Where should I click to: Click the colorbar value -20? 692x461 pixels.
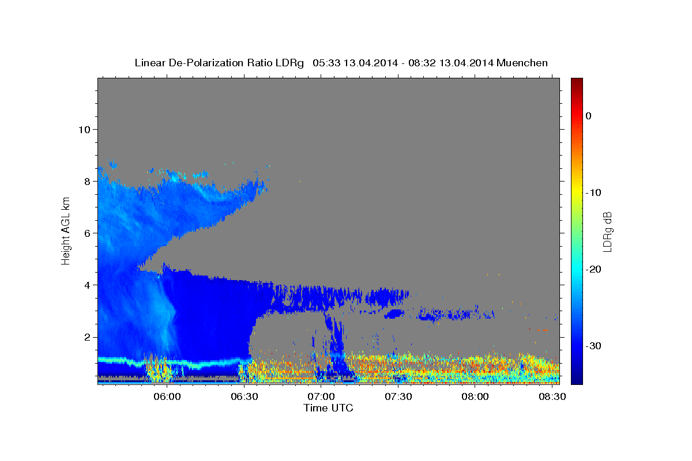pyautogui.click(x=593, y=269)
